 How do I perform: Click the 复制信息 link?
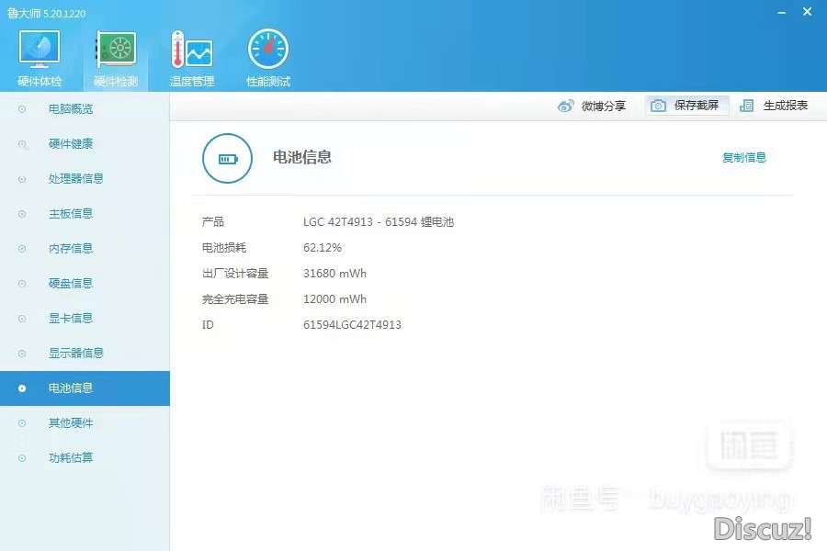click(743, 158)
